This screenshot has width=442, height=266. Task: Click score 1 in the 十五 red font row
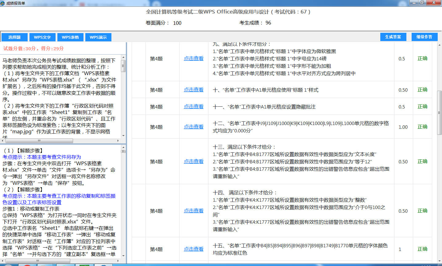pyautogui.click(x=400, y=249)
